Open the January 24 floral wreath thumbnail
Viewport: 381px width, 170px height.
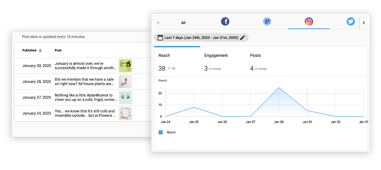(125, 113)
